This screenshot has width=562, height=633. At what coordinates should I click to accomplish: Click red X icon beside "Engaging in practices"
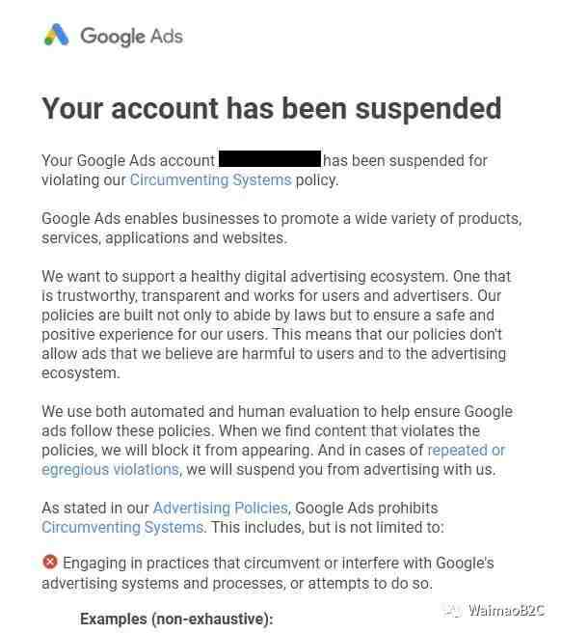tap(50, 562)
